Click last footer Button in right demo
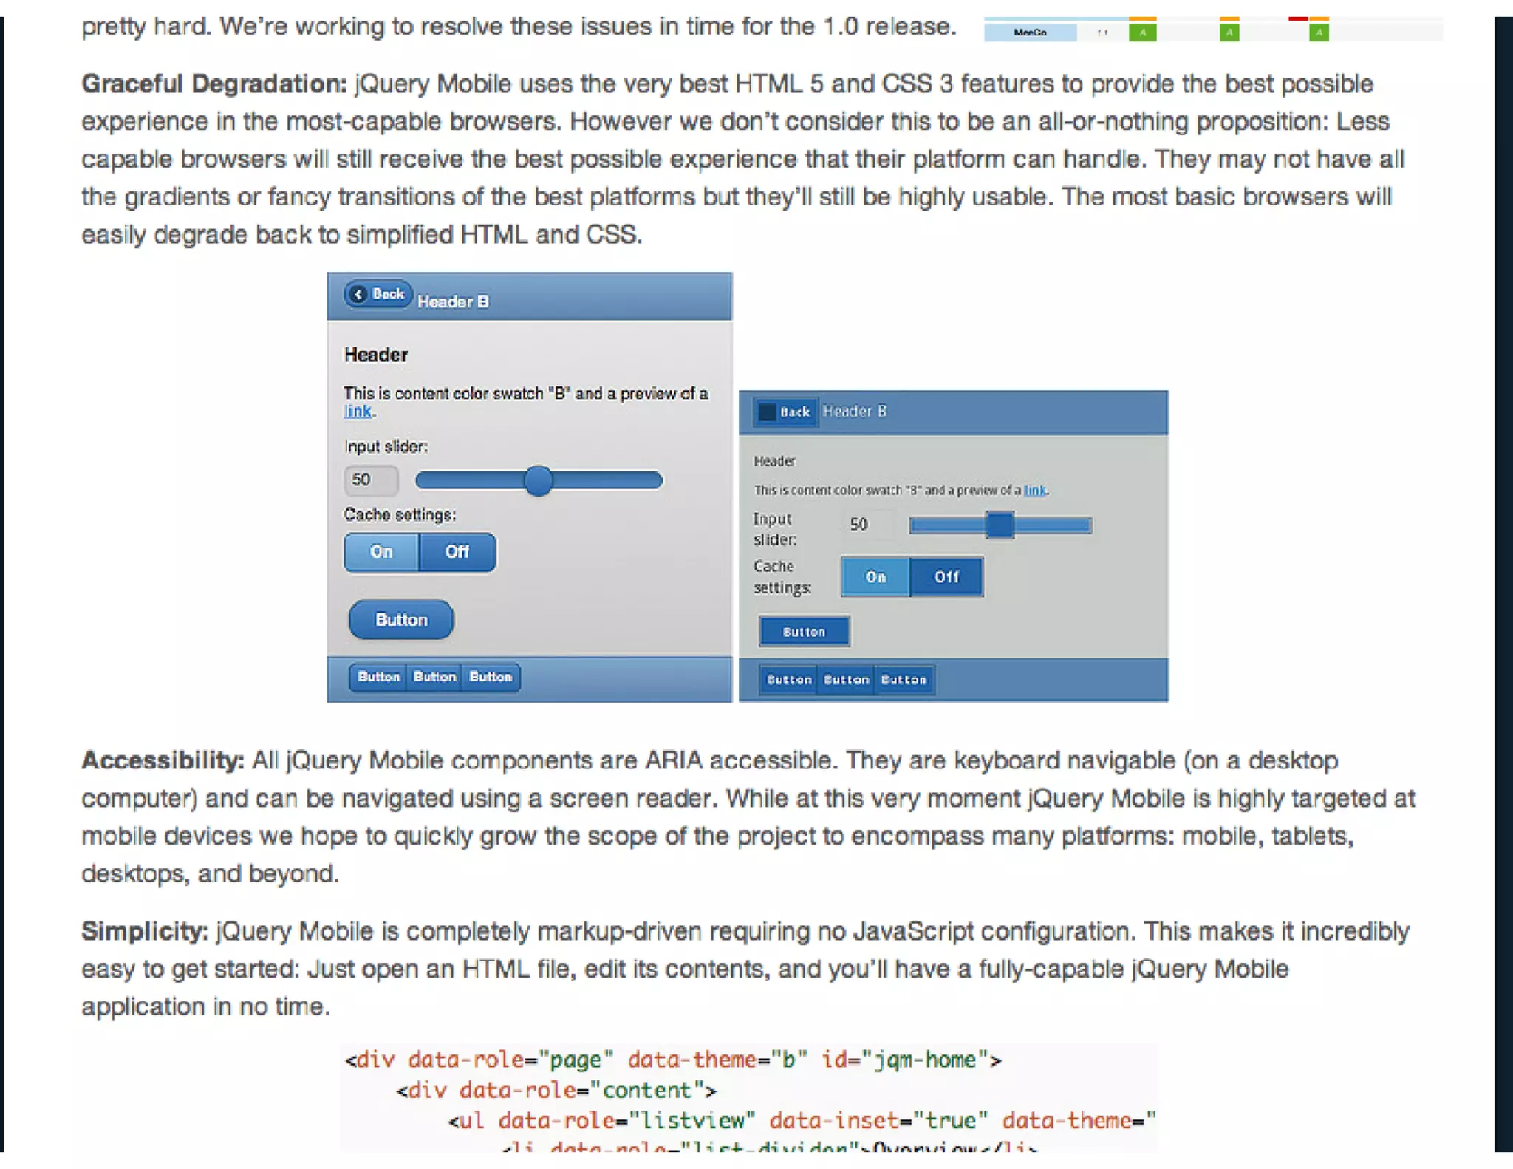1513x1169 pixels. pyautogui.click(x=904, y=680)
